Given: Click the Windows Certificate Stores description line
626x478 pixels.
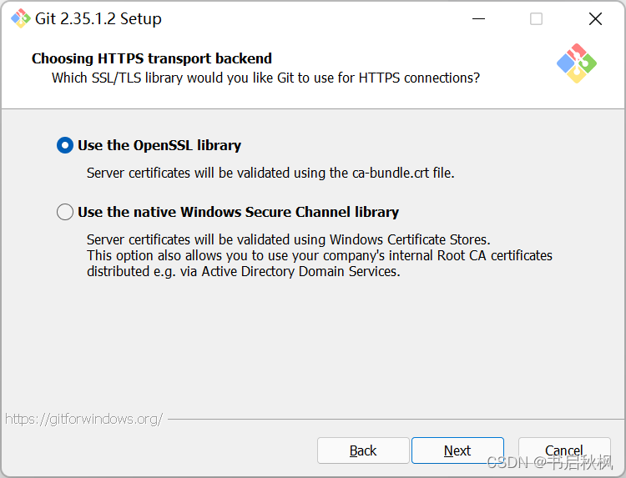Looking at the screenshot, I should [x=288, y=240].
